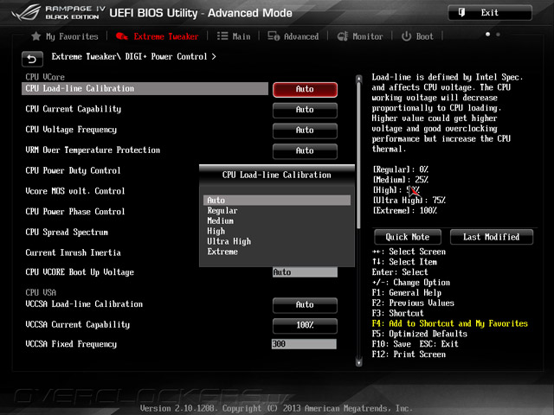The width and height of the screenshot is (554, 415).
Task: Click the settings list scrollbar thumb
Action: 359,156
